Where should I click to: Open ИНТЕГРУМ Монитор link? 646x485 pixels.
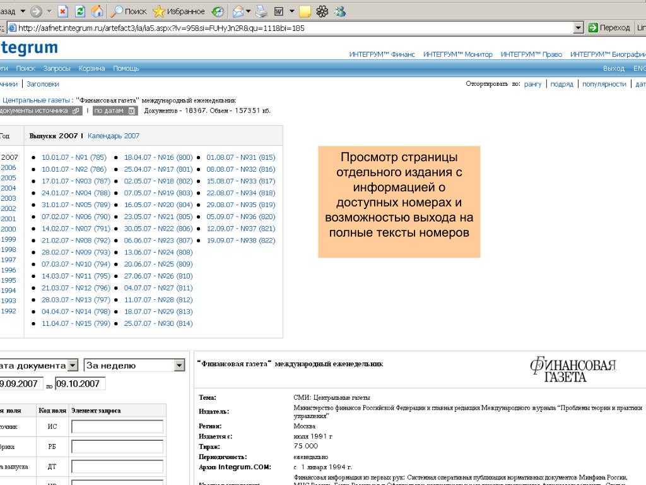click(458, 54)
